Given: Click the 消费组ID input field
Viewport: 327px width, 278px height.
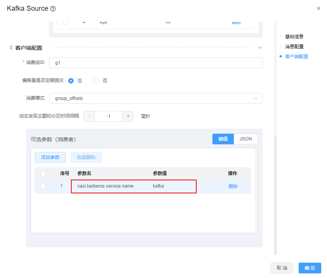Looking at the screenshot, I should tap(156, 63).
